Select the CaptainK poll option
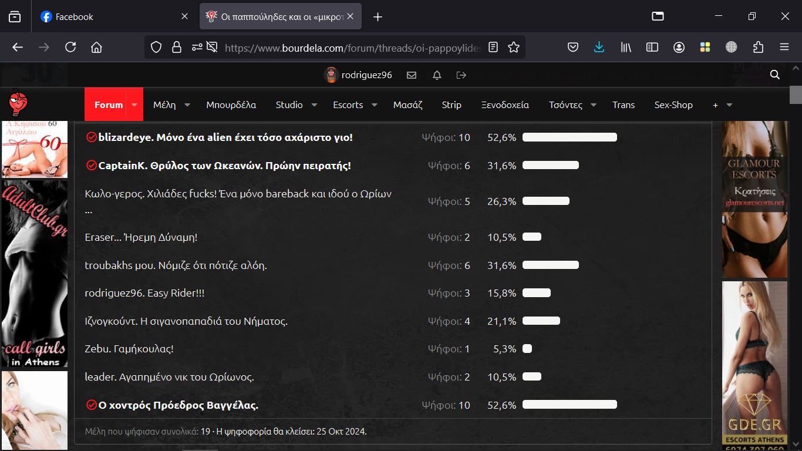 (x=224, y=166)
